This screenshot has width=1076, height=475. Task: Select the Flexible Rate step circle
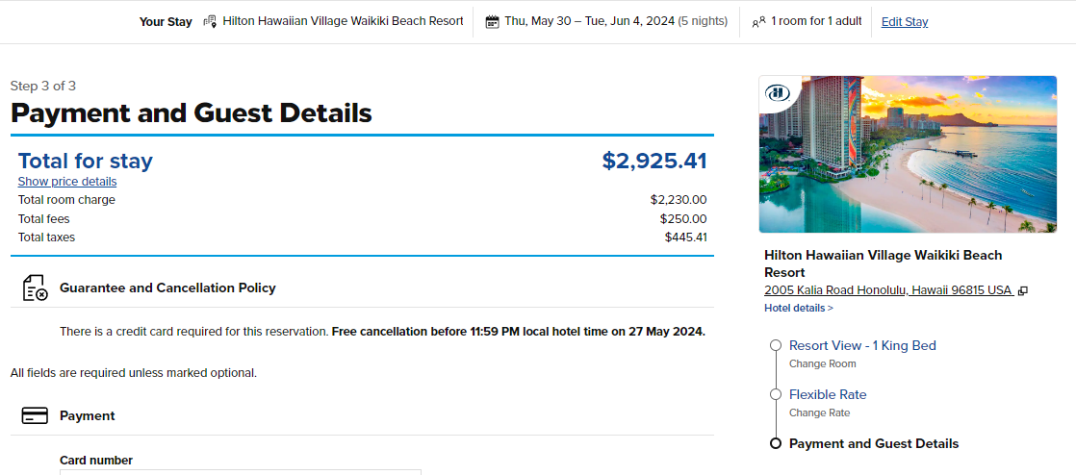coord(775,394)
